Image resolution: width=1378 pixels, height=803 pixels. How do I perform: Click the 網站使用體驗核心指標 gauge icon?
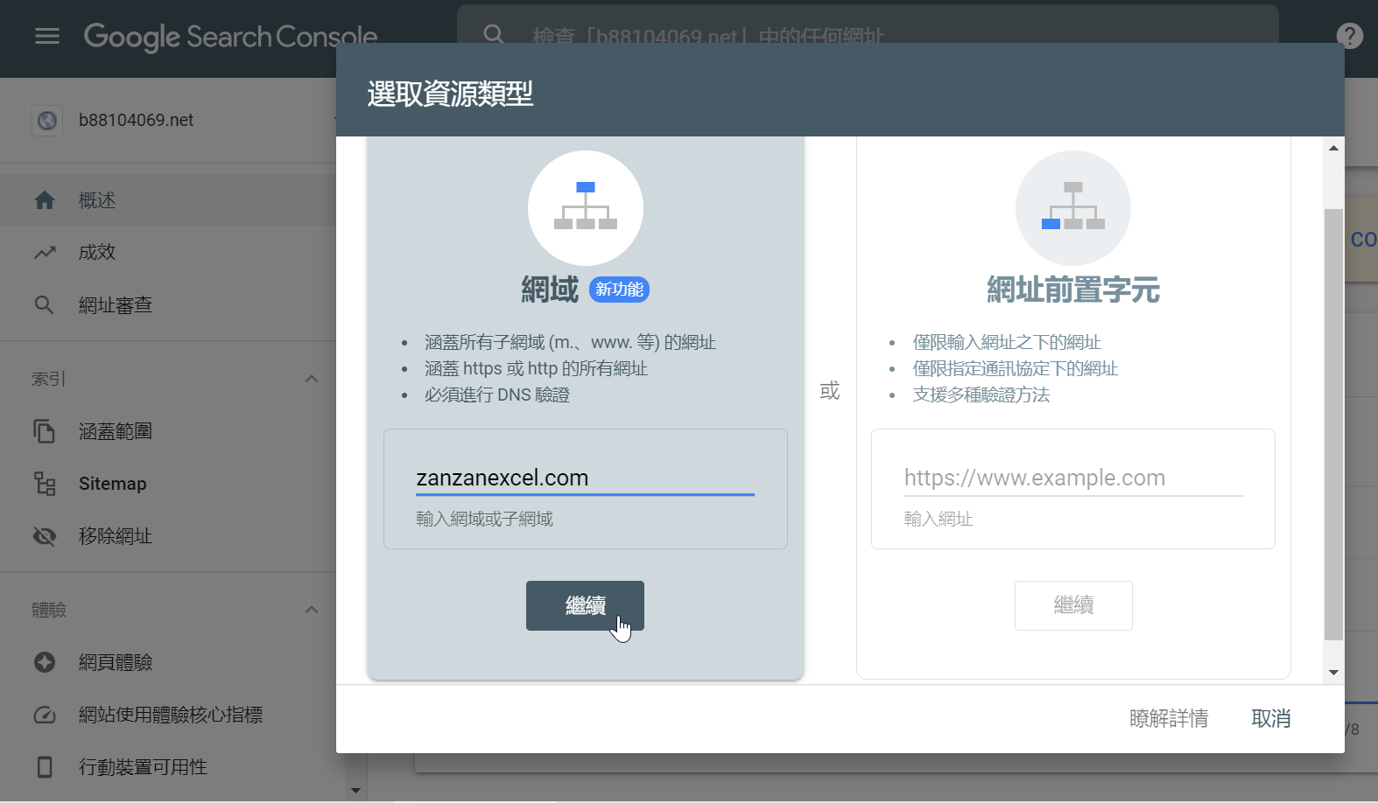coord(45,715)
